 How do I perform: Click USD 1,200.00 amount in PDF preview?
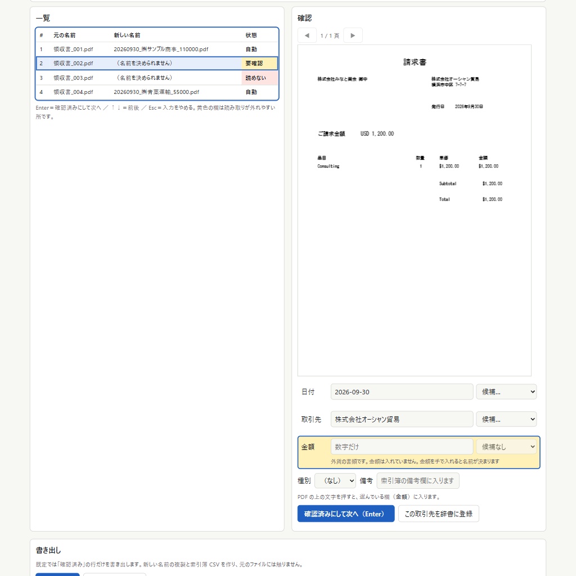(x=377, y=134)
